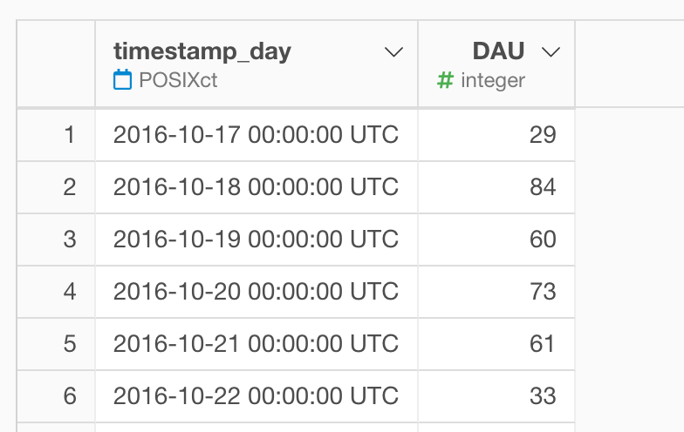Click the POSIXct type label
This screenshot has width=684, height=432.
178,80
